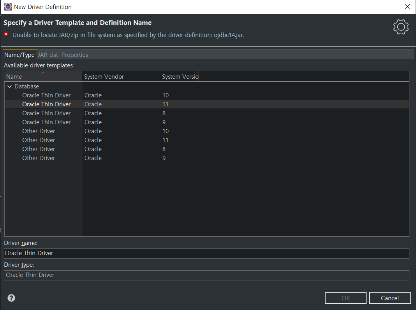Select Oracle Thin Driver version 11 row
This screenshot has width=416, height=310.
(207, 104)
